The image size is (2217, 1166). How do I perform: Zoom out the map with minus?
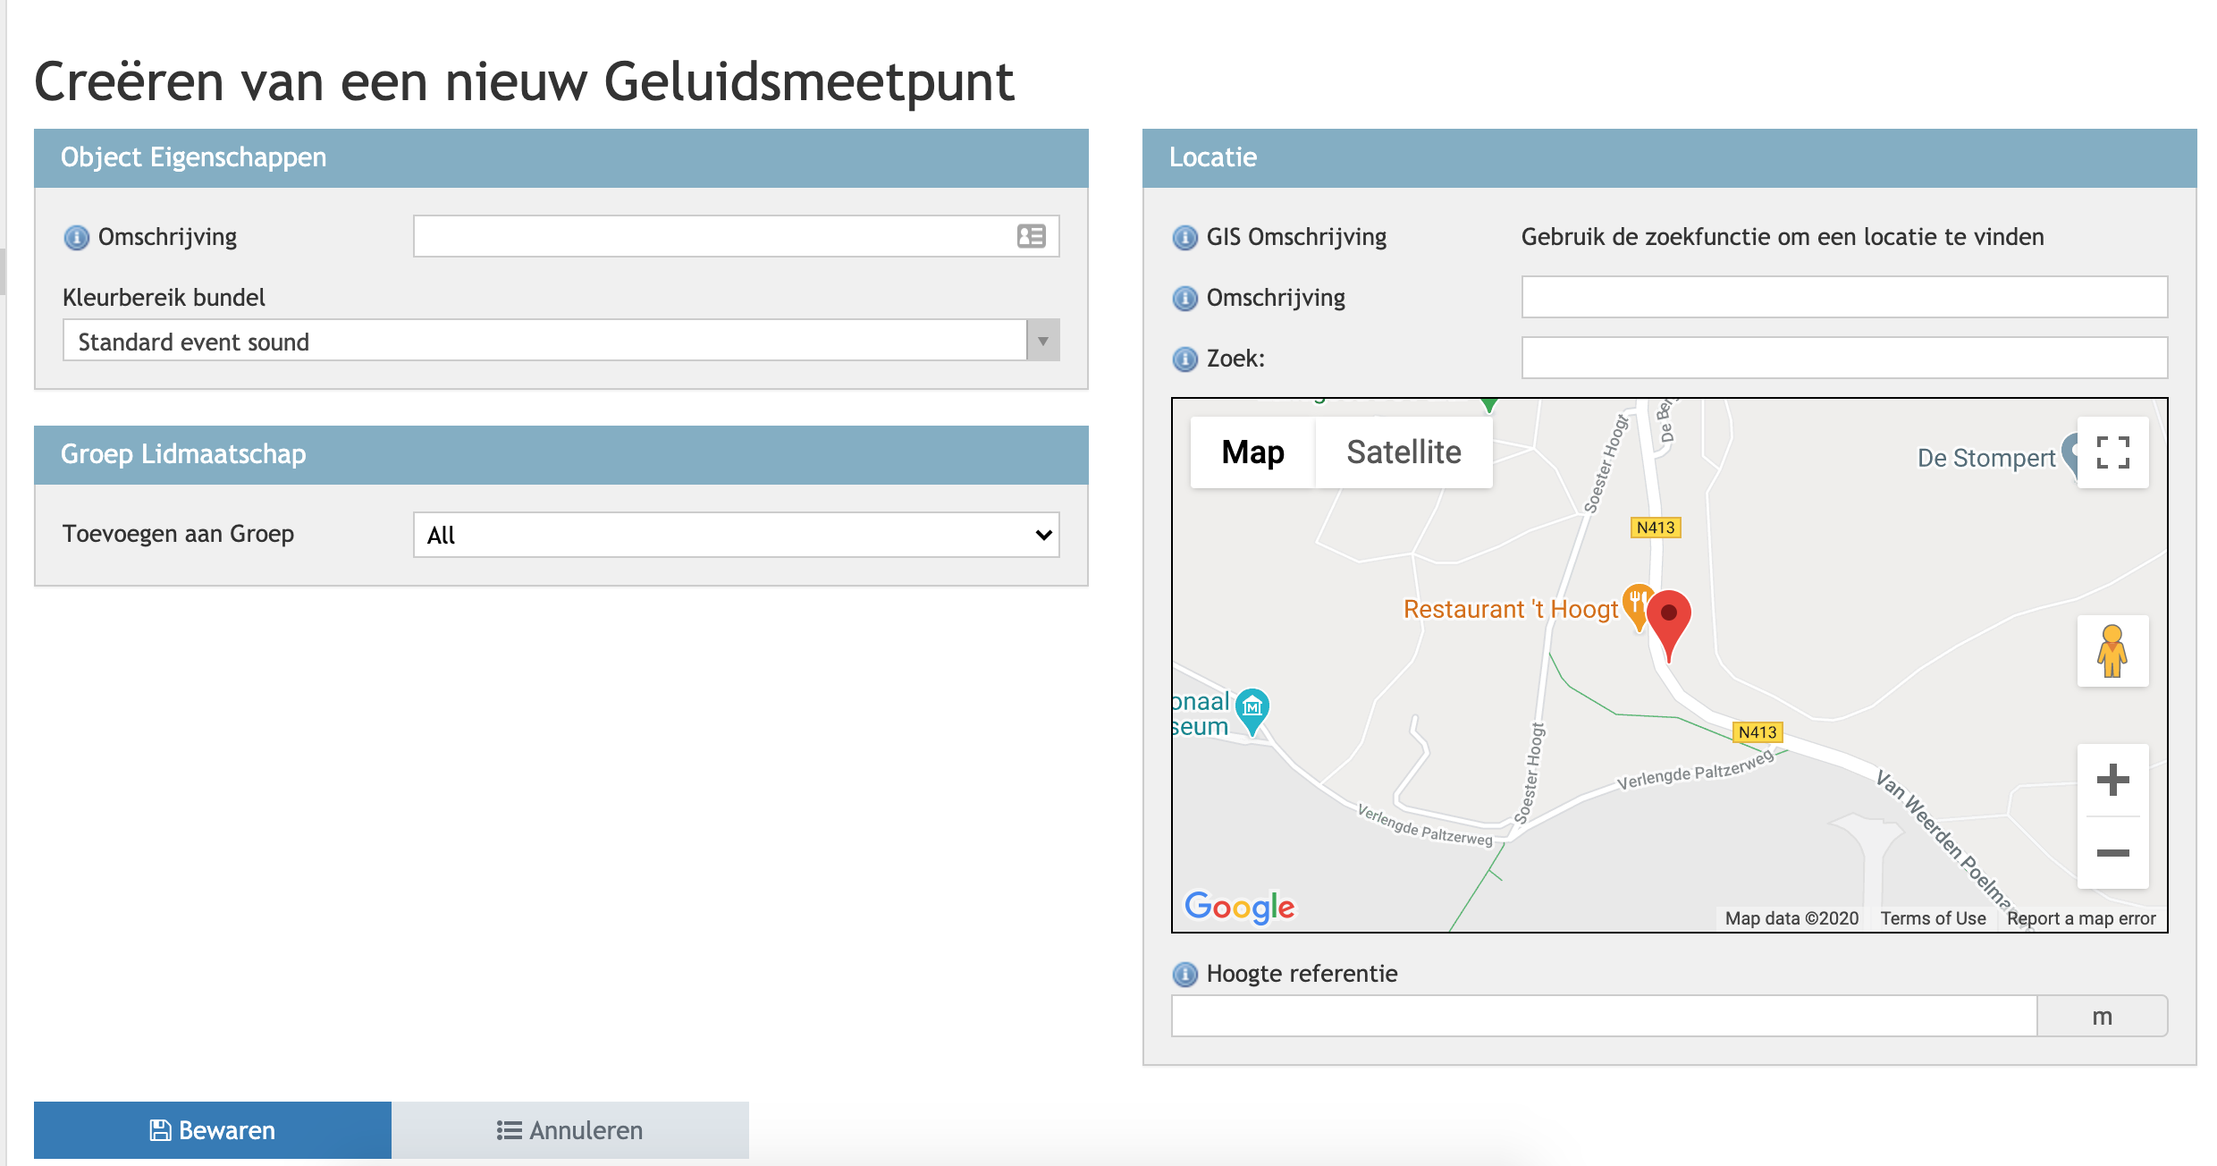2112,853
